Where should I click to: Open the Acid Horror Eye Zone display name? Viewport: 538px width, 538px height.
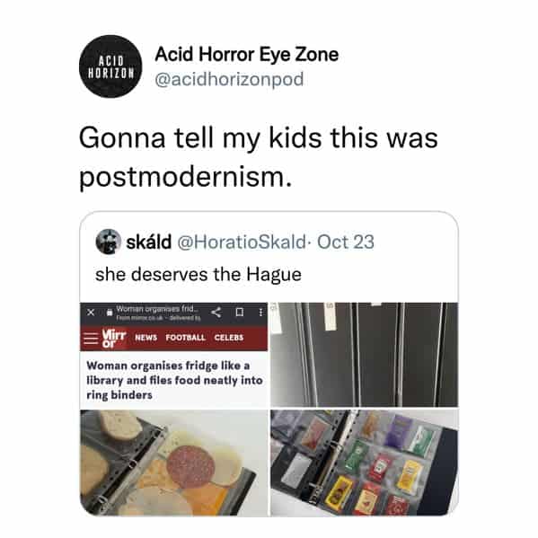pos(246,54)
